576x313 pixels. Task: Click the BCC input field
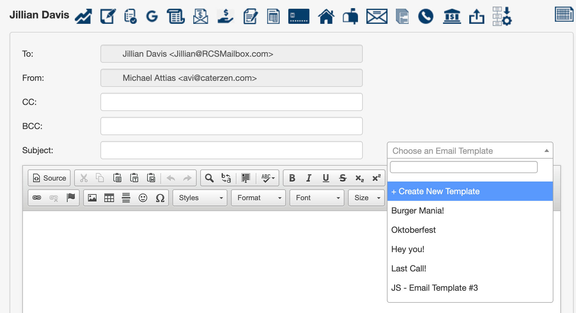231,126
